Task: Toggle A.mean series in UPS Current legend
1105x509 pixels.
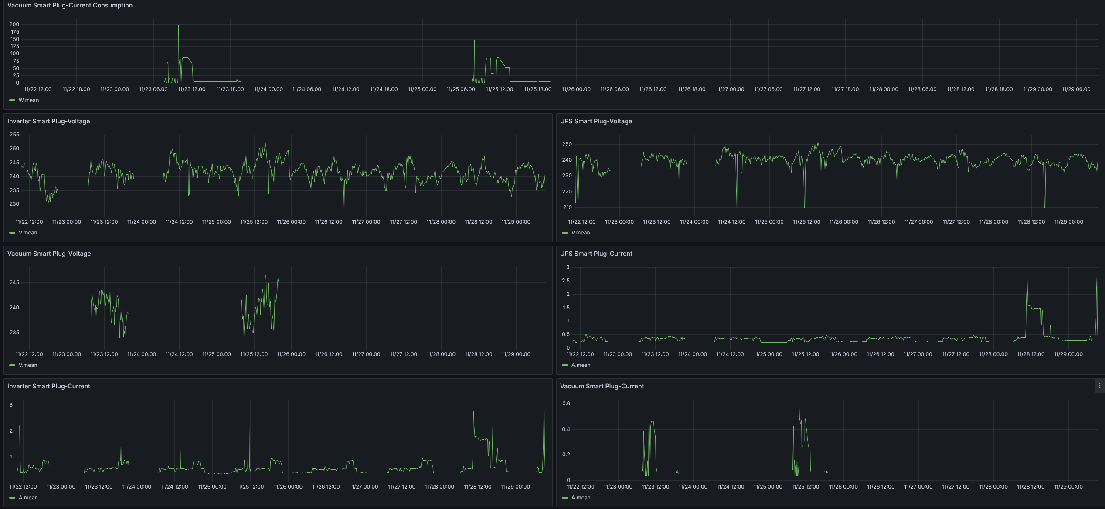Action: (x=581, y=365)
